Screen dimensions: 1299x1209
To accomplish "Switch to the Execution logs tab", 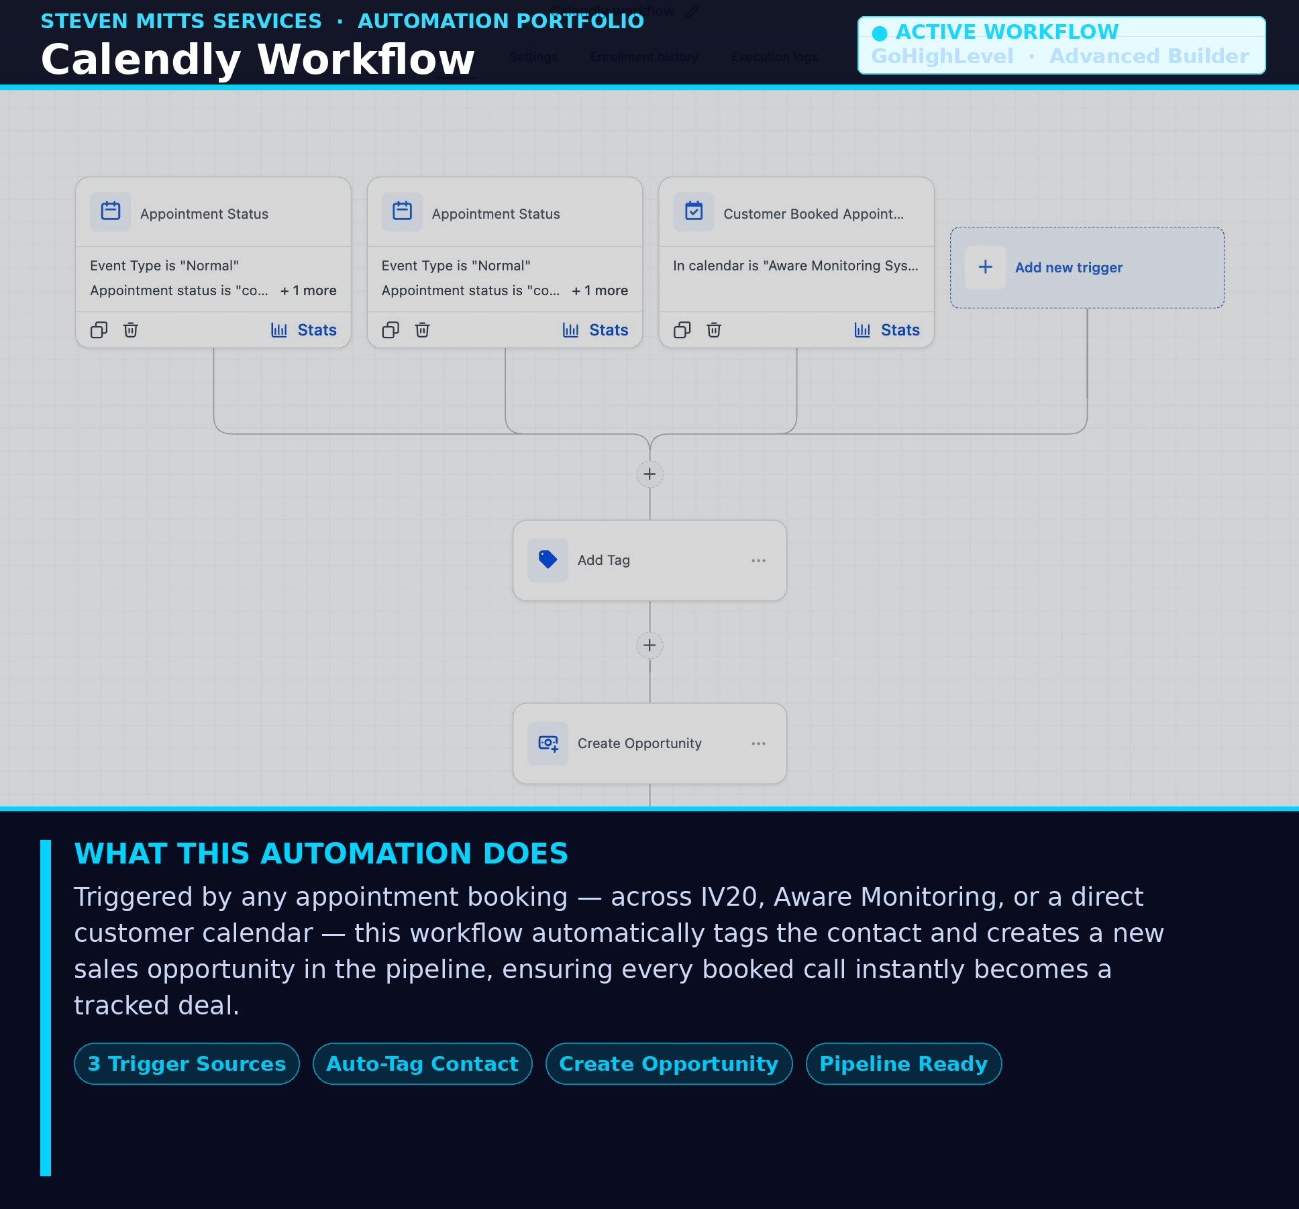I will tap(774, 57).
